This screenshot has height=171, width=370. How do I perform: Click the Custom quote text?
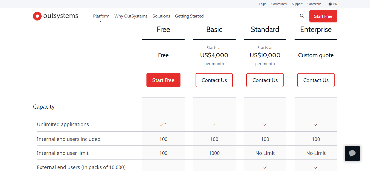click(316, 55)
